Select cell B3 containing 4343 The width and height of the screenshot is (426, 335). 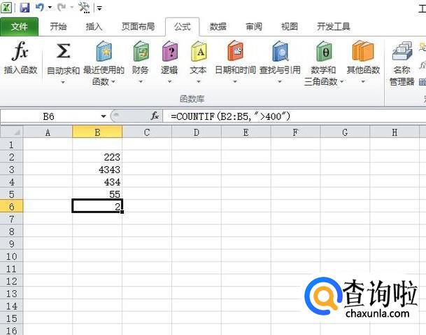[x=97, y=169]
